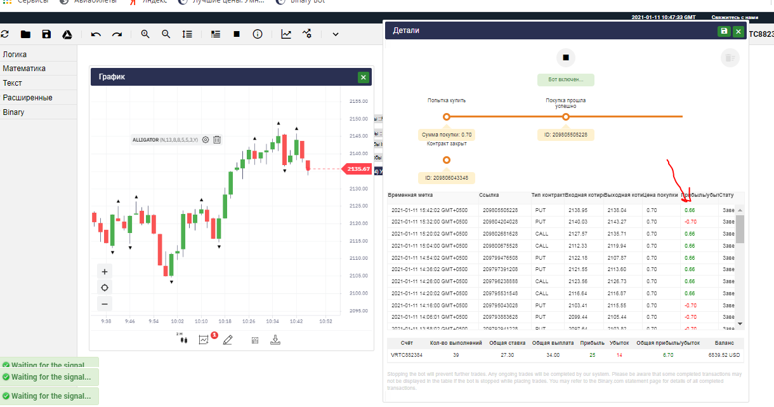
Task: Toggle the chart crosshair tool
Action: (105, 287)
